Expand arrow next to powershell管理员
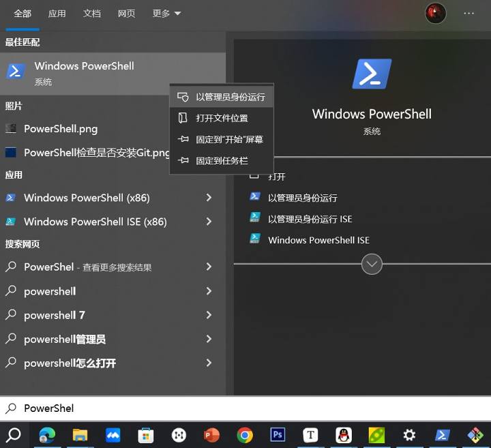The image size is (491, 448). coord(209,339)
